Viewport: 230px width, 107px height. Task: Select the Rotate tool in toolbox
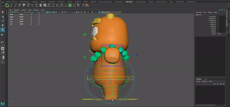pyautogui.click(x=3, y=30)
